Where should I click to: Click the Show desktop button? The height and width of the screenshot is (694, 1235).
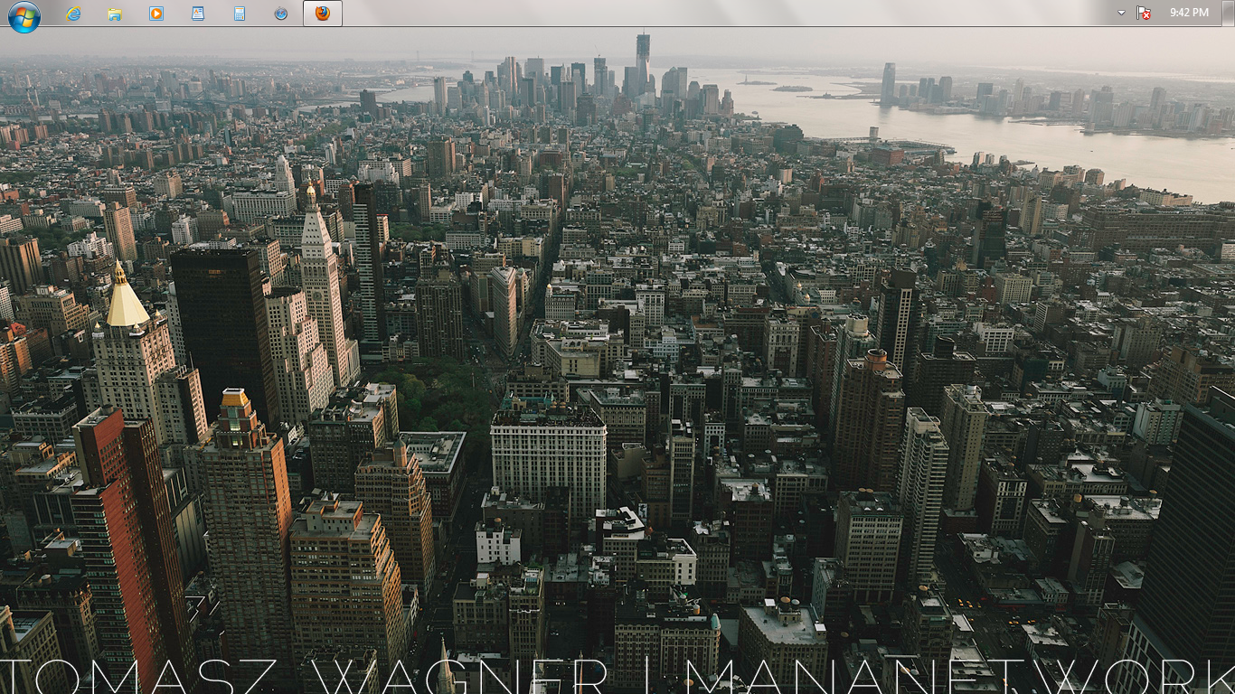coord(1228,13)
